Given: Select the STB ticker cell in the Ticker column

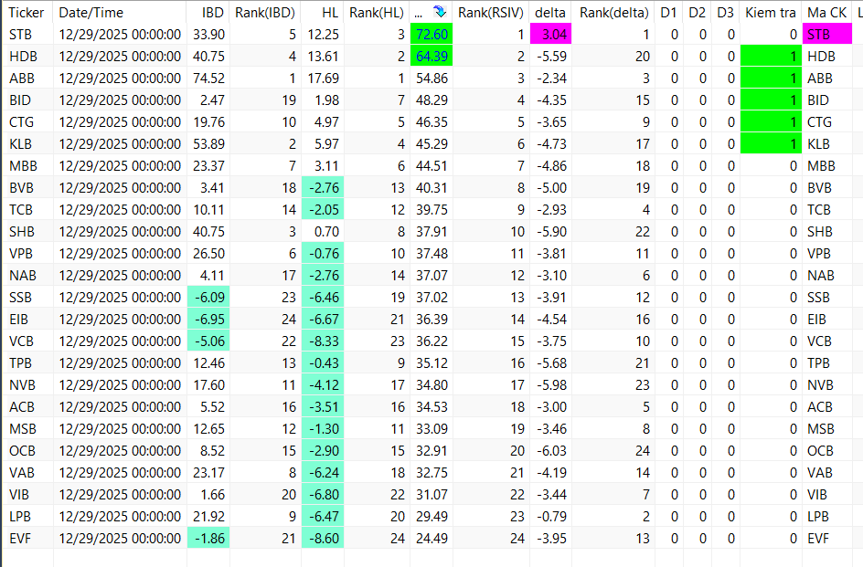Looking at the screenshot, I should 27,34.
